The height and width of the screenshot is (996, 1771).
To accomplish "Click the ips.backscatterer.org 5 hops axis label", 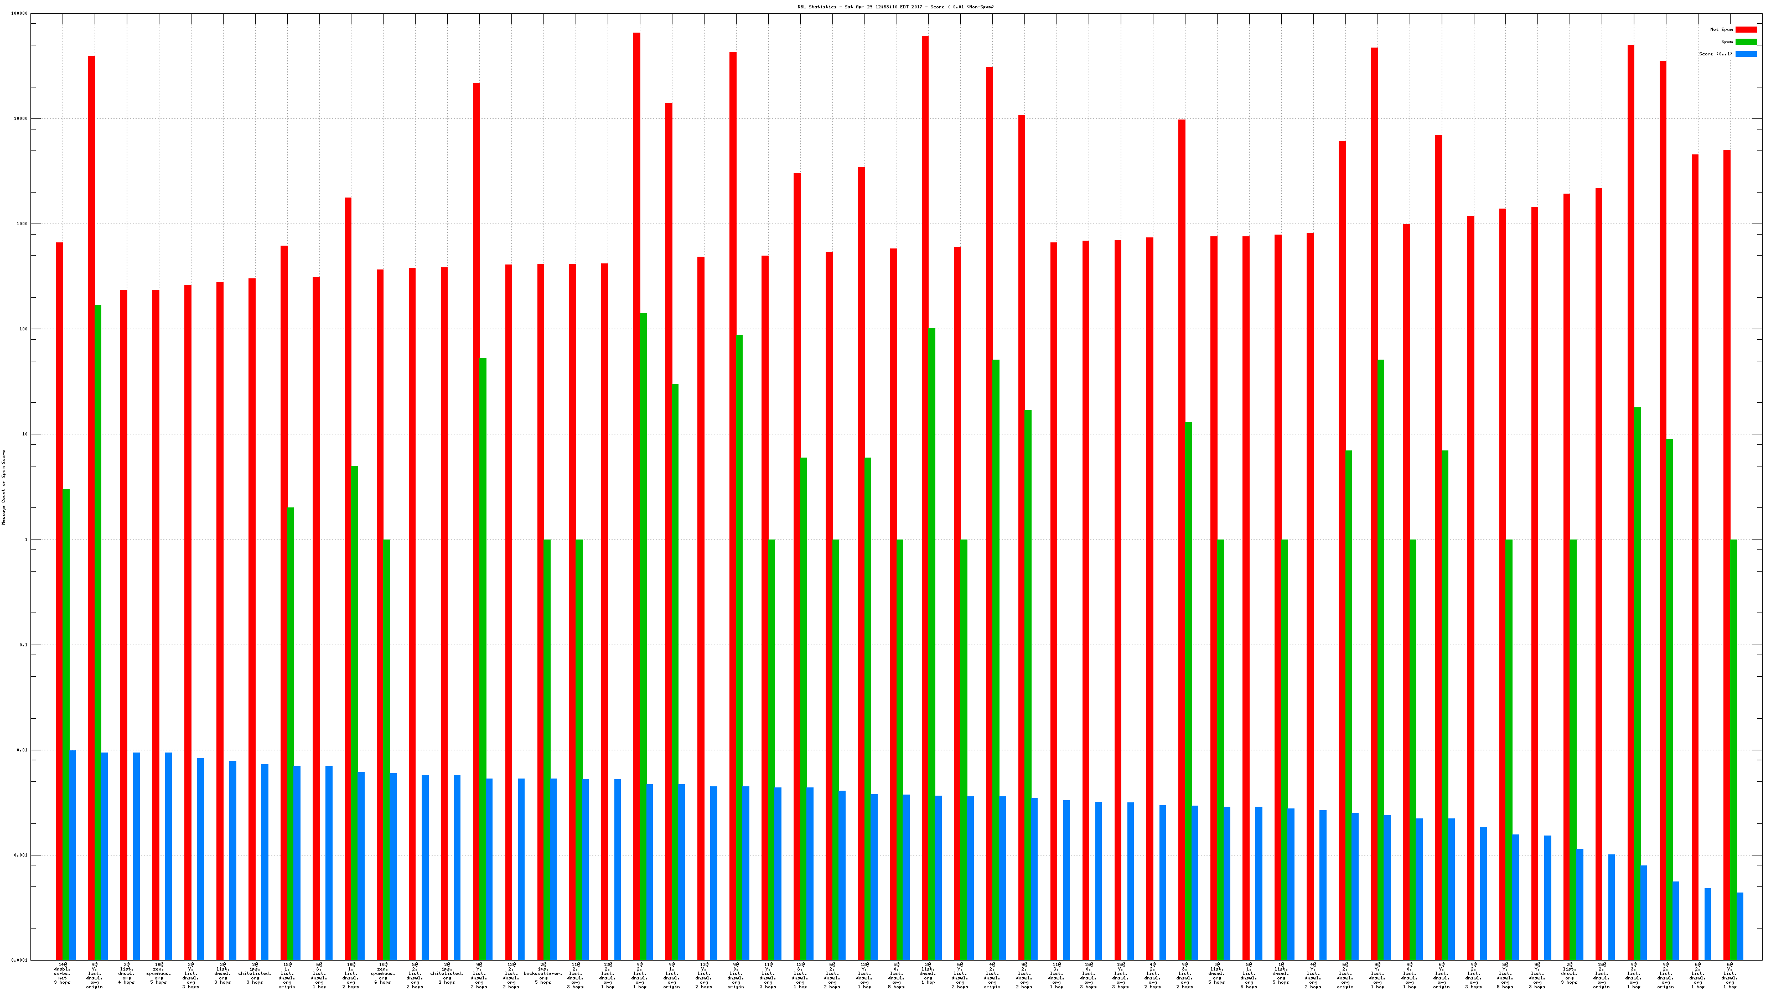I will click(543, 974).
